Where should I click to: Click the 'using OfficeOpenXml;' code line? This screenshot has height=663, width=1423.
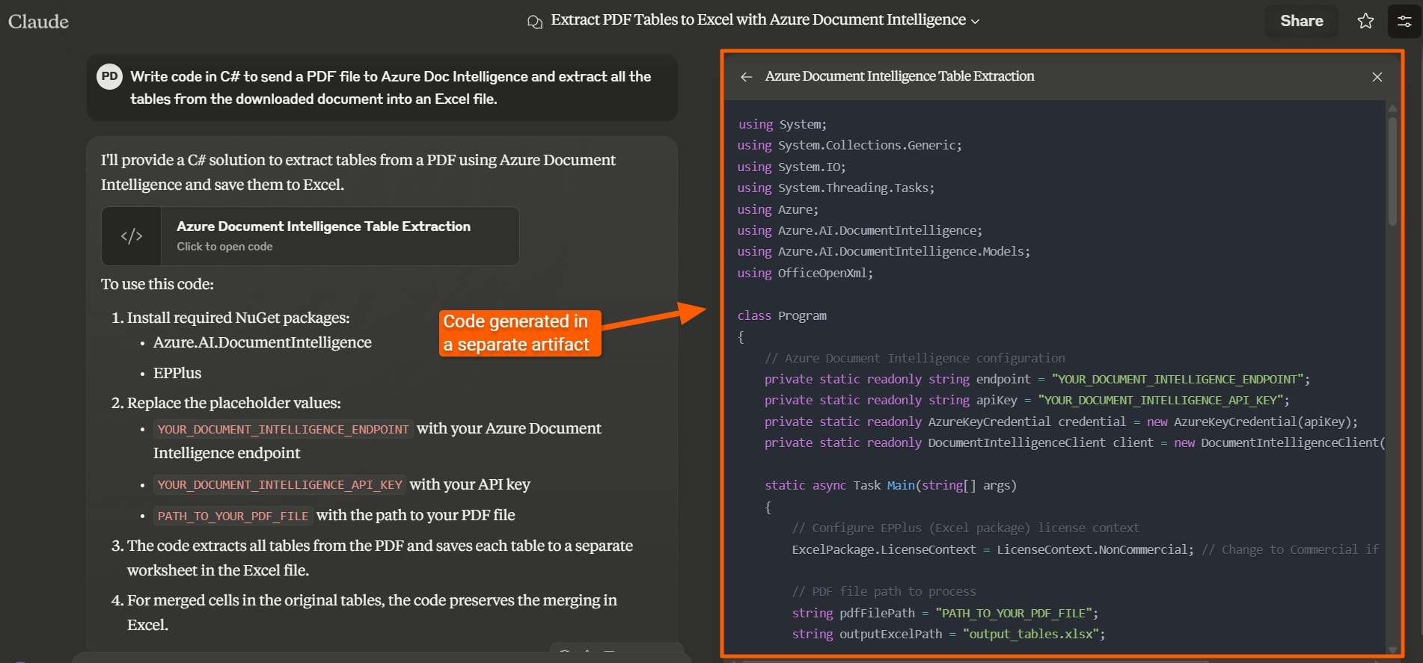pos(805,273)
